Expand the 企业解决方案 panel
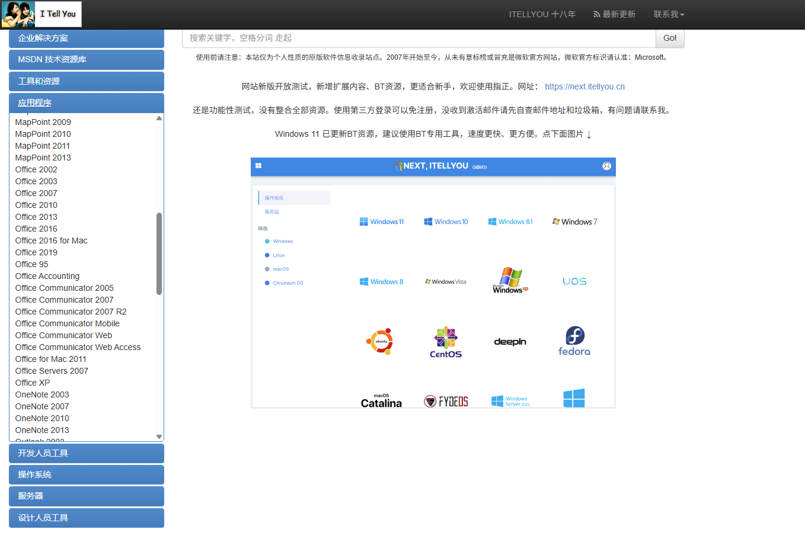The width and height of the screenshot is (805, 539). (87, 38)
